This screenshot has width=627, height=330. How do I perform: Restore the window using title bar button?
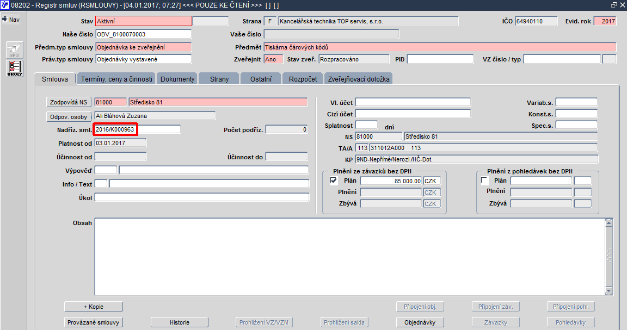tap(614, 5)
